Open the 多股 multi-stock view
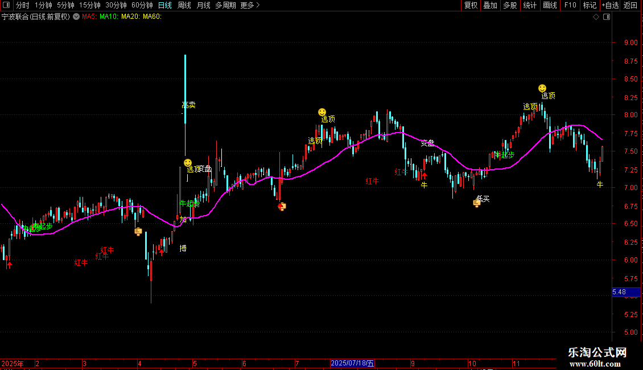The width and height of the screenshot is (643, 370). (510, 5)
